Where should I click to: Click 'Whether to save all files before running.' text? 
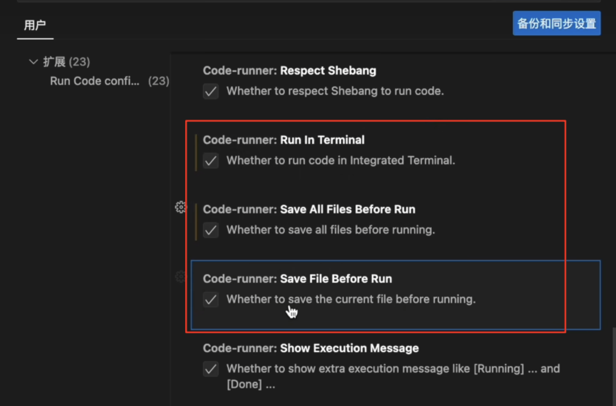point(331,229)
